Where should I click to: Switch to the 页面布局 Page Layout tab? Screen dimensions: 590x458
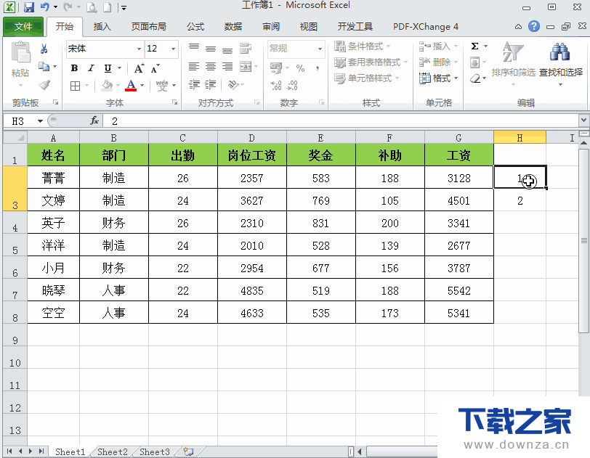pyautogui.click(x=149, y=27)
